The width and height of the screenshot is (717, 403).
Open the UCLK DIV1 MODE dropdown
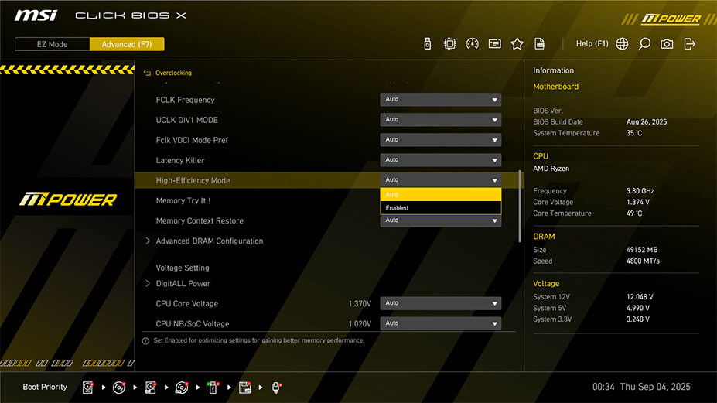(x=440, y=120)
